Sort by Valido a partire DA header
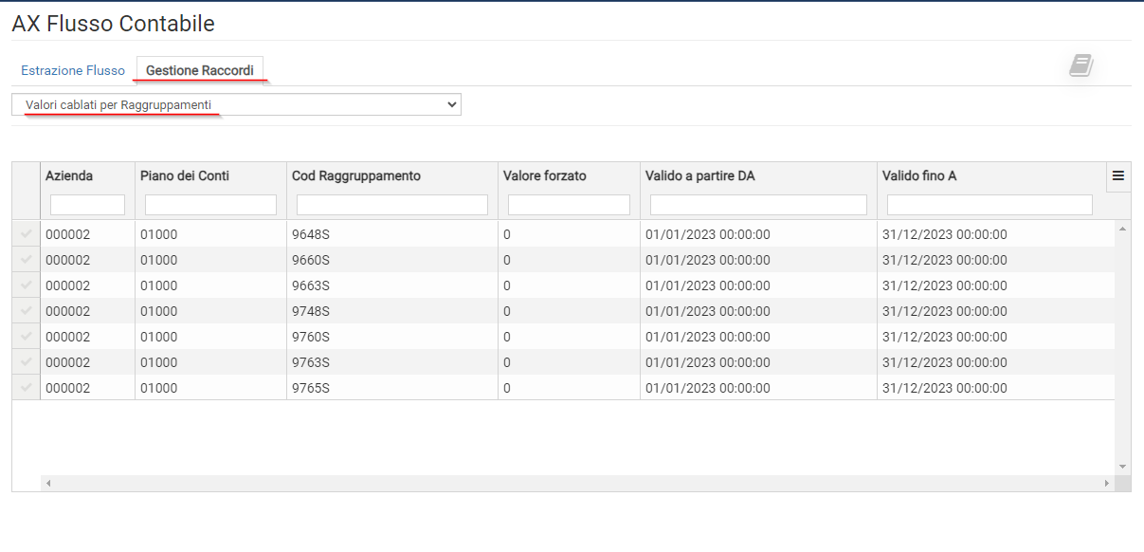 699,175
